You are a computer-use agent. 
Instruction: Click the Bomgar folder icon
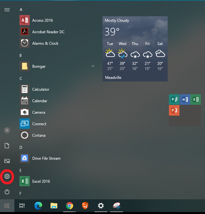coord(25,66)
